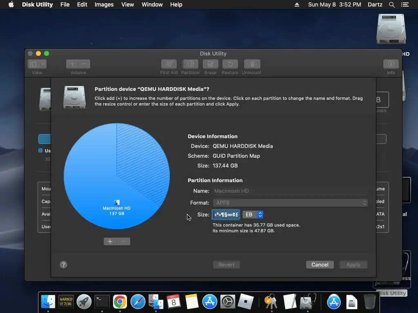
Task: Click into the partition Size field
Action: [x=226, y=214]
